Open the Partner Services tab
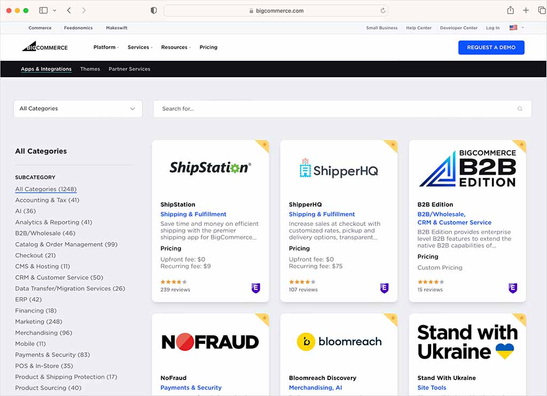The image size is (547, 396). 129,69
